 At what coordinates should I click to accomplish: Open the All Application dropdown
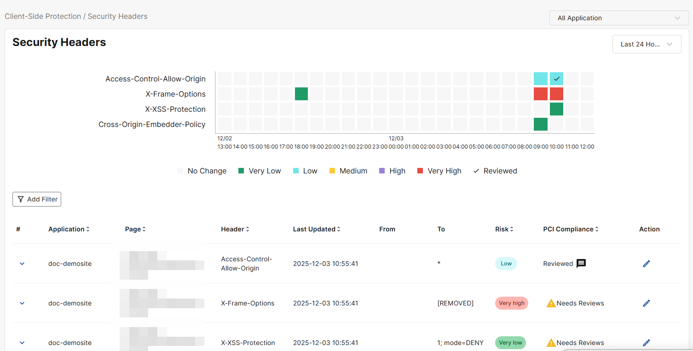[x=619, y=18]
